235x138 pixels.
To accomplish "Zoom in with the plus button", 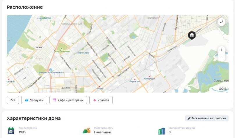I will click(x=222, y=50).
